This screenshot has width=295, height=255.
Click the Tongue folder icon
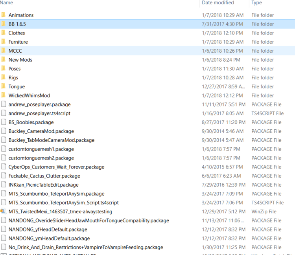[3, 86]
